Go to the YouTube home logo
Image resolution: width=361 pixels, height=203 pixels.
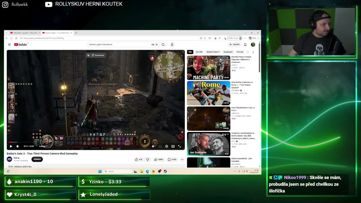tap(20, 45)
